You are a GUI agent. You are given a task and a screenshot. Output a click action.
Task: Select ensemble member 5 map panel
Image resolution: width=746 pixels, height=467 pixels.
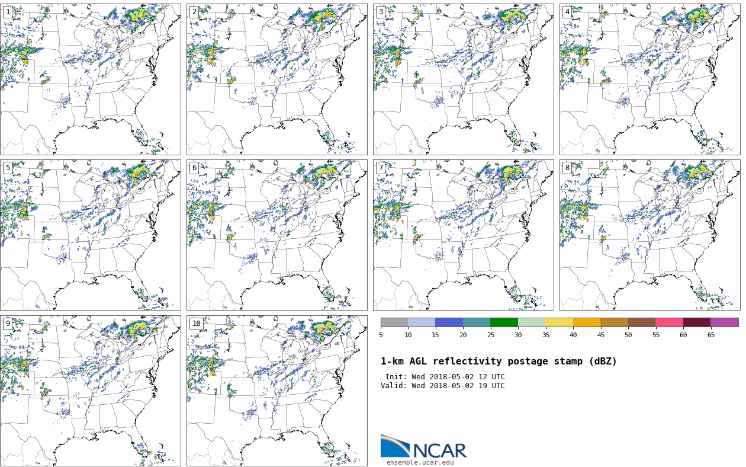[x=91, y=235]
